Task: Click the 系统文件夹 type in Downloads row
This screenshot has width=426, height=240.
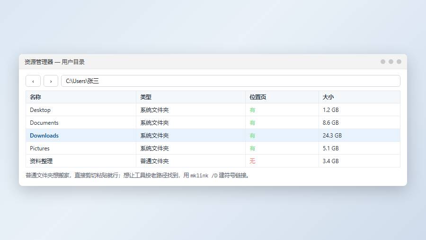Action: click(x=155, y=136)
